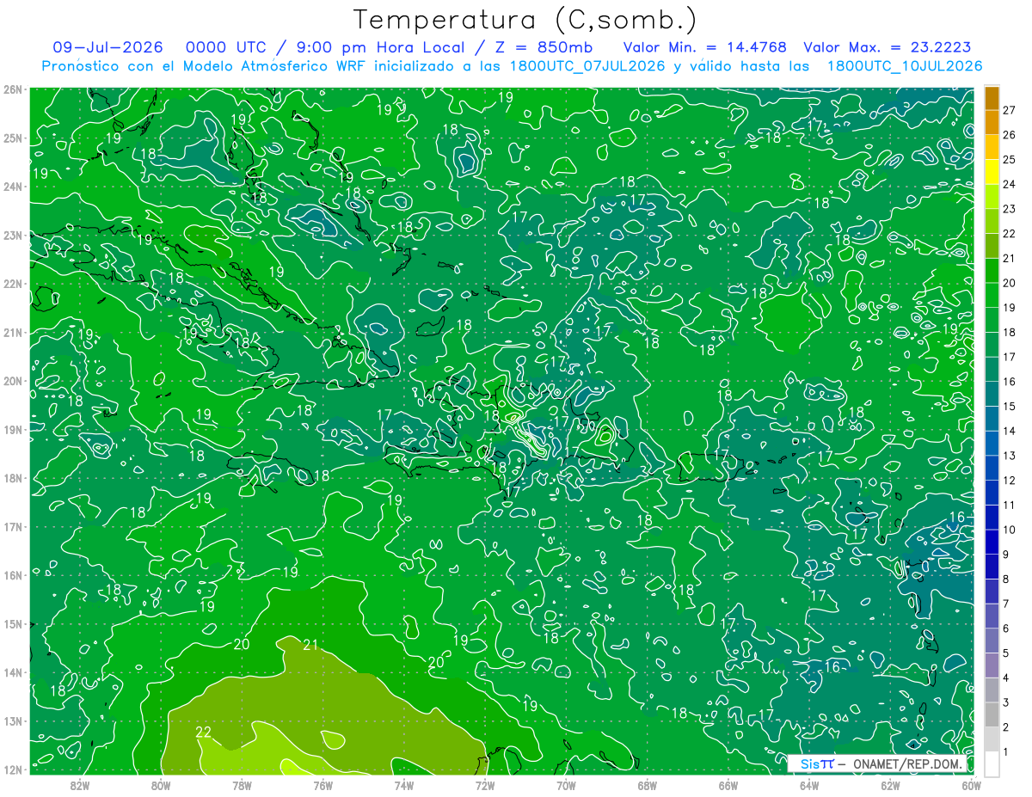Image resolution: width=1032 pixels, height=797 pixels.
Task: Click the '70W' longitude label
Action: [566, 784]
